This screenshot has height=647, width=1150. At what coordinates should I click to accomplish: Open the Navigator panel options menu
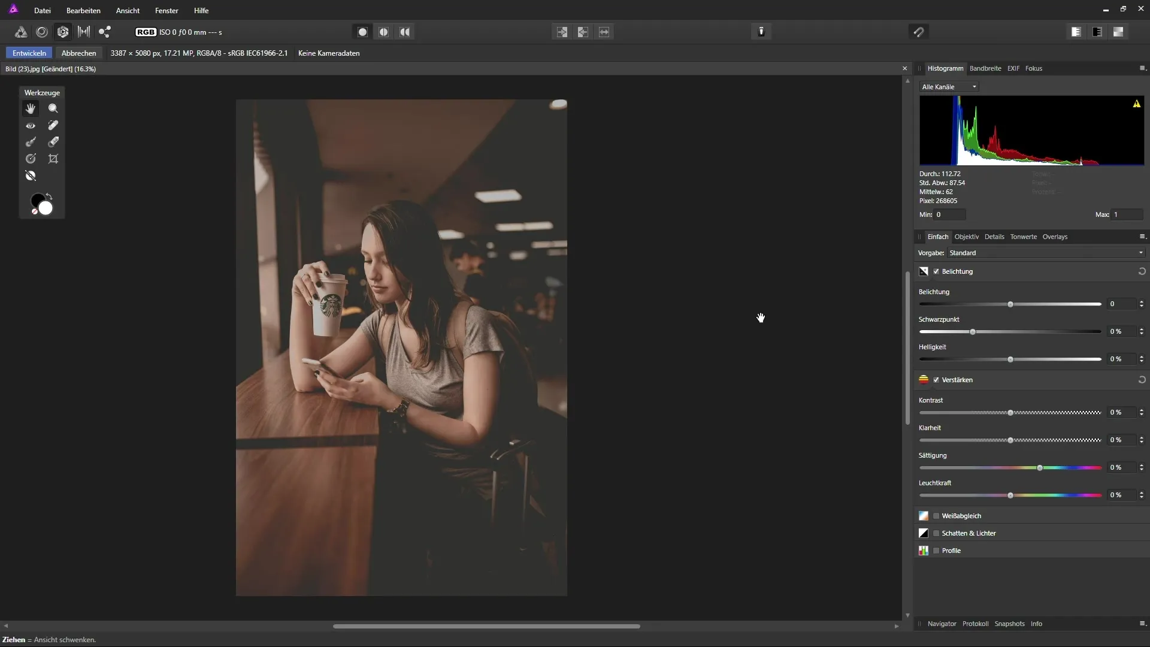coord(1142,624)
